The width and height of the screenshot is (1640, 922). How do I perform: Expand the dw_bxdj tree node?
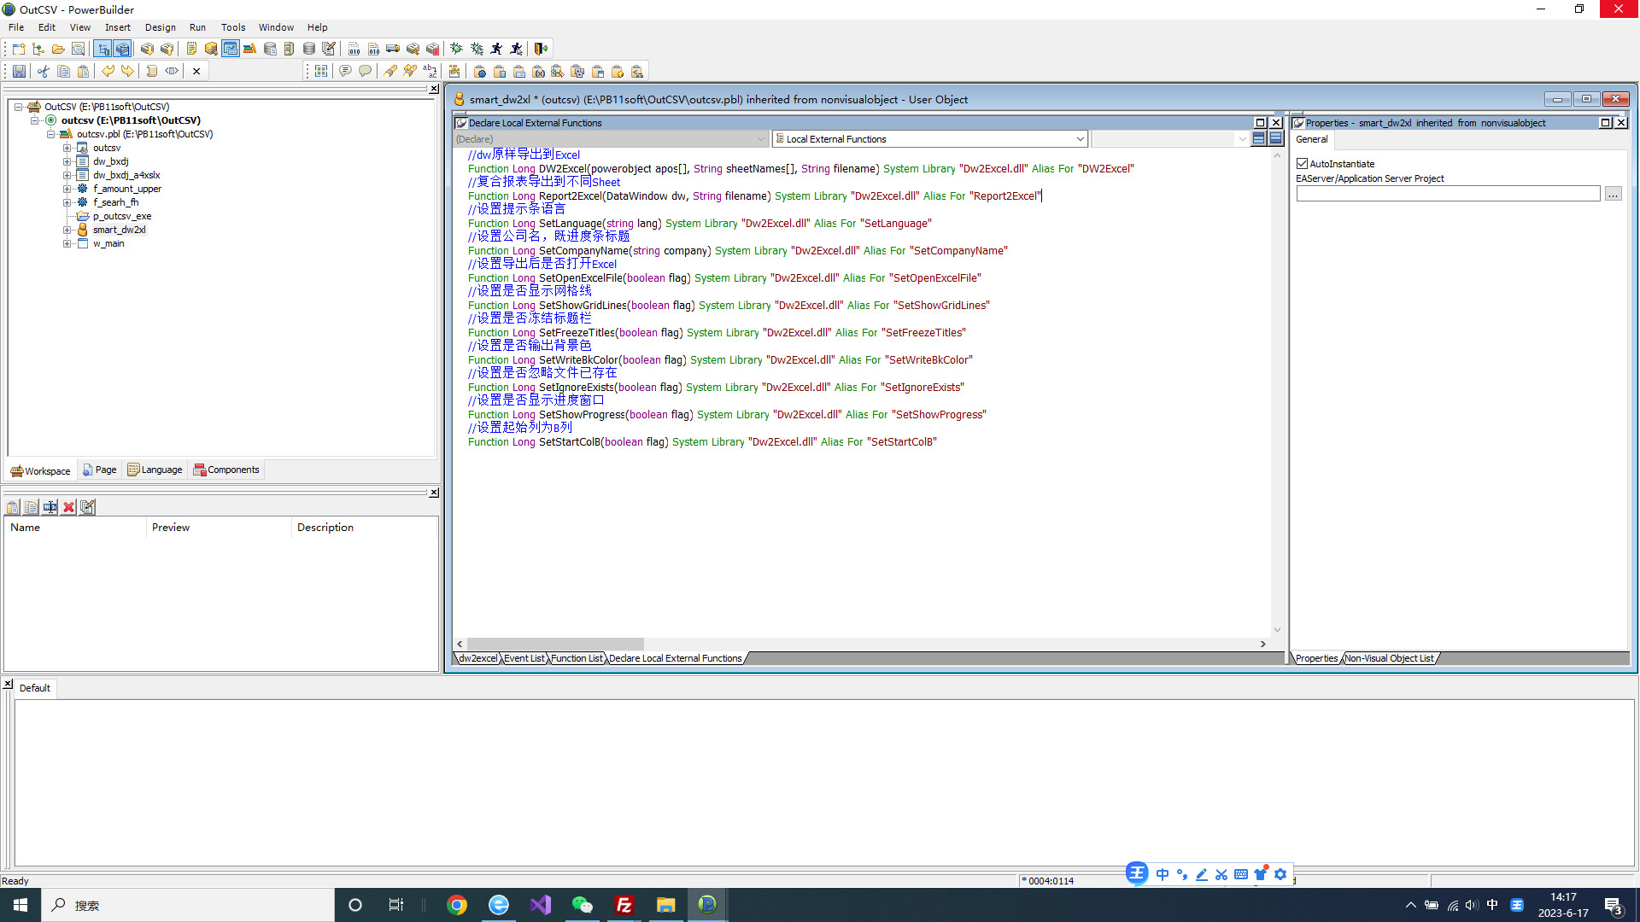click(x=67, y=161)
